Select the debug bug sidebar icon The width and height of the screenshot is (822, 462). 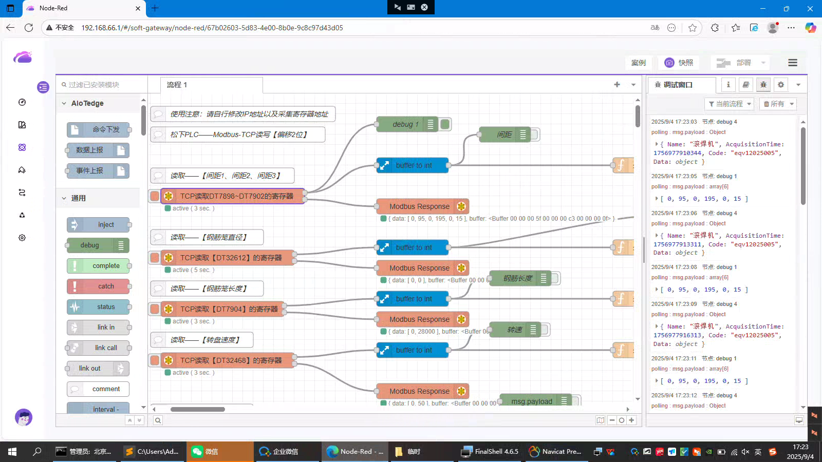[x=763, y=85]
